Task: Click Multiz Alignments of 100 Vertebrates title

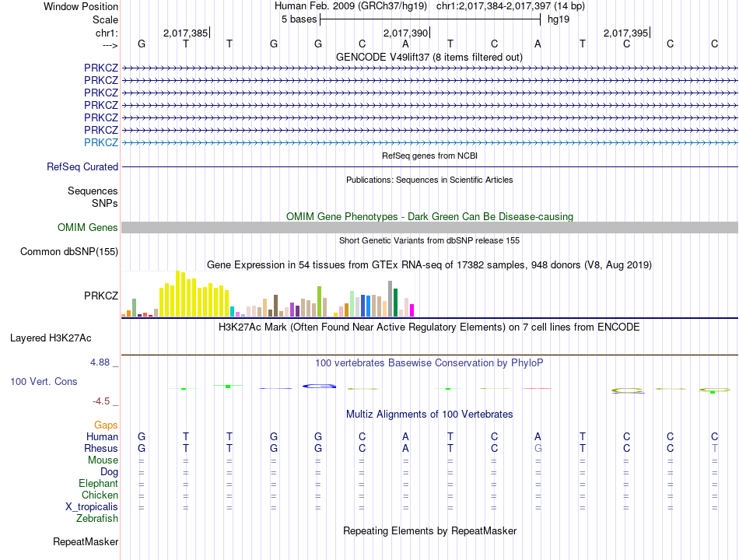Action: point(429,415)
